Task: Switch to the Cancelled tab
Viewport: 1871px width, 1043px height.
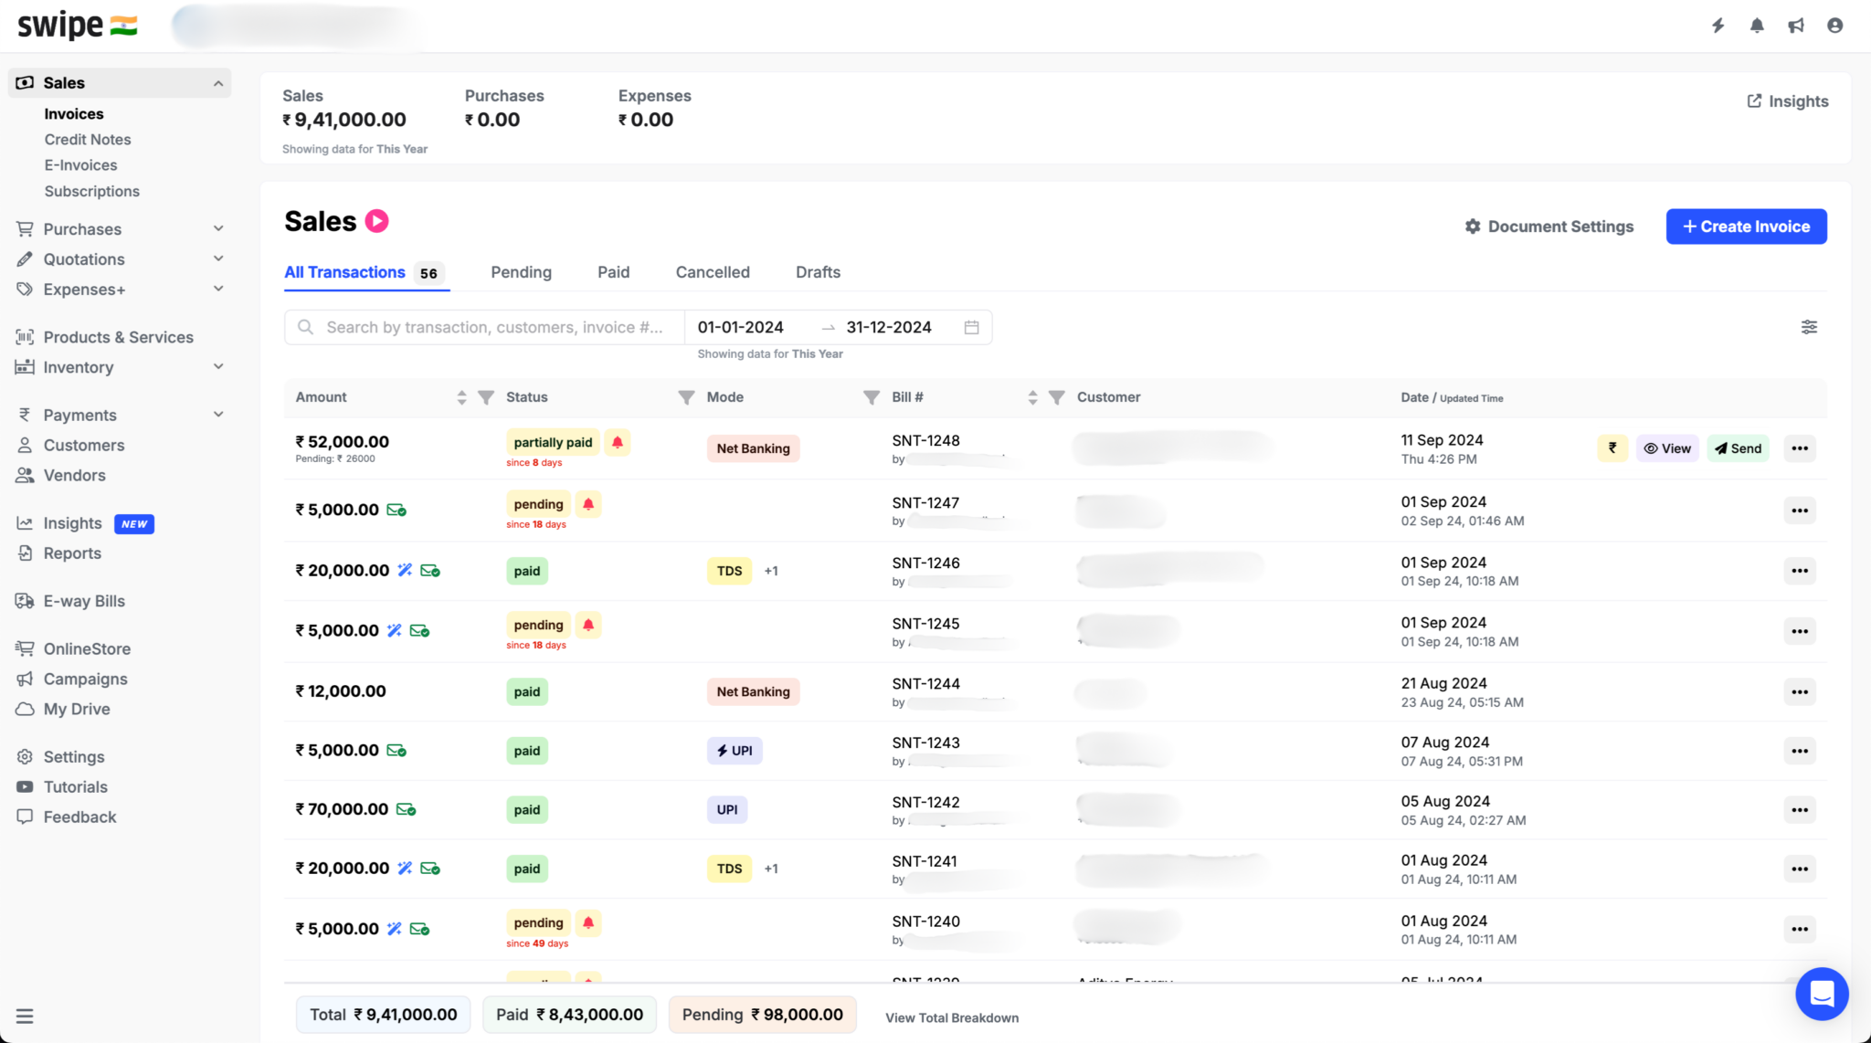Action: coord(713,271)
